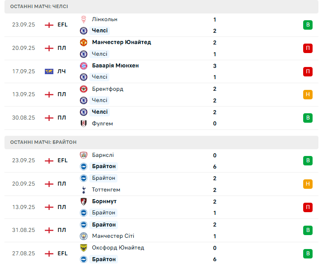Viewport: 322px width, 267px height.
Task: Click the Manchester United crest icon
Action: pos(83,42)
